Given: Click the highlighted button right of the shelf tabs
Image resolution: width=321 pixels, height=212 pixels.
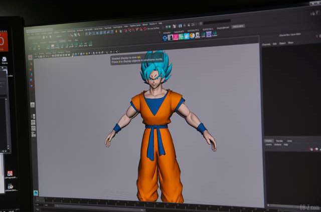Looking at the screenshot, I should [x=238, y=27].
